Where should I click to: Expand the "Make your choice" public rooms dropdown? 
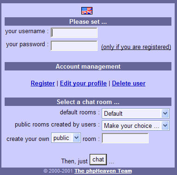coord(136,126)
